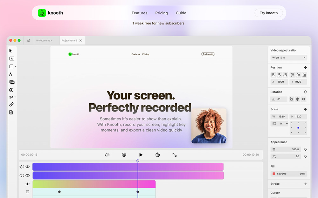Align object to the left edge
The height and width of the screenshot is (198, 318).
point(273,75)
